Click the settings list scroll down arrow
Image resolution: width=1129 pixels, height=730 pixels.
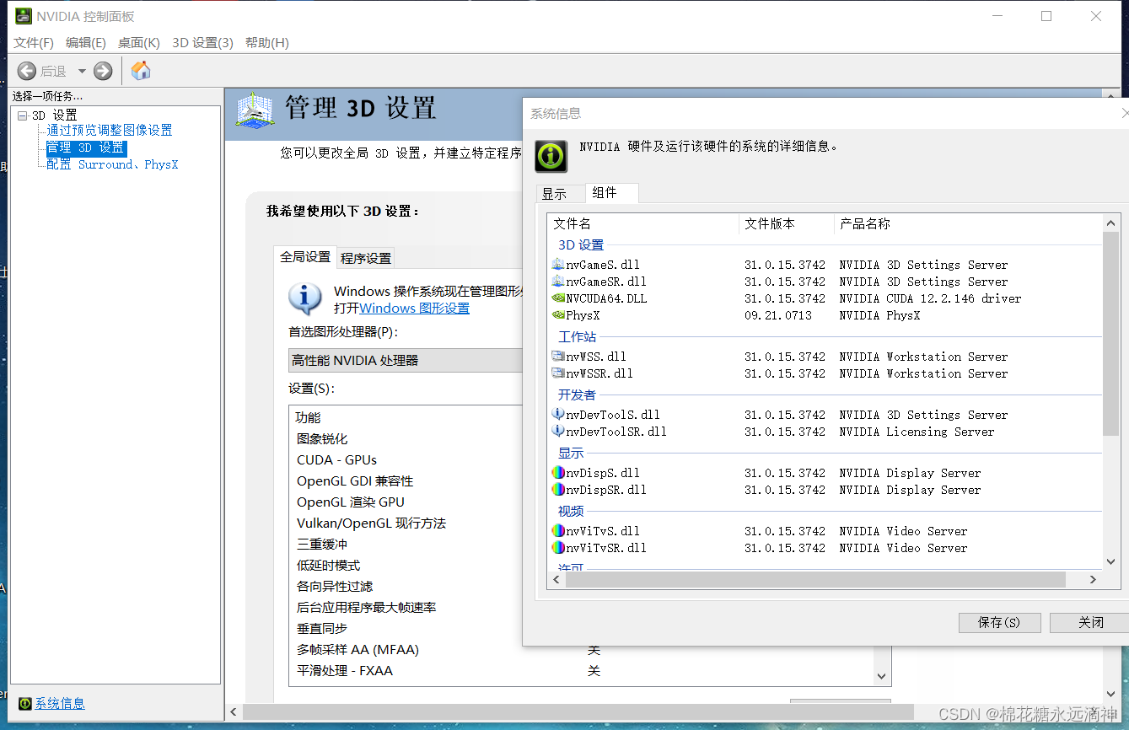pos(882,676)
